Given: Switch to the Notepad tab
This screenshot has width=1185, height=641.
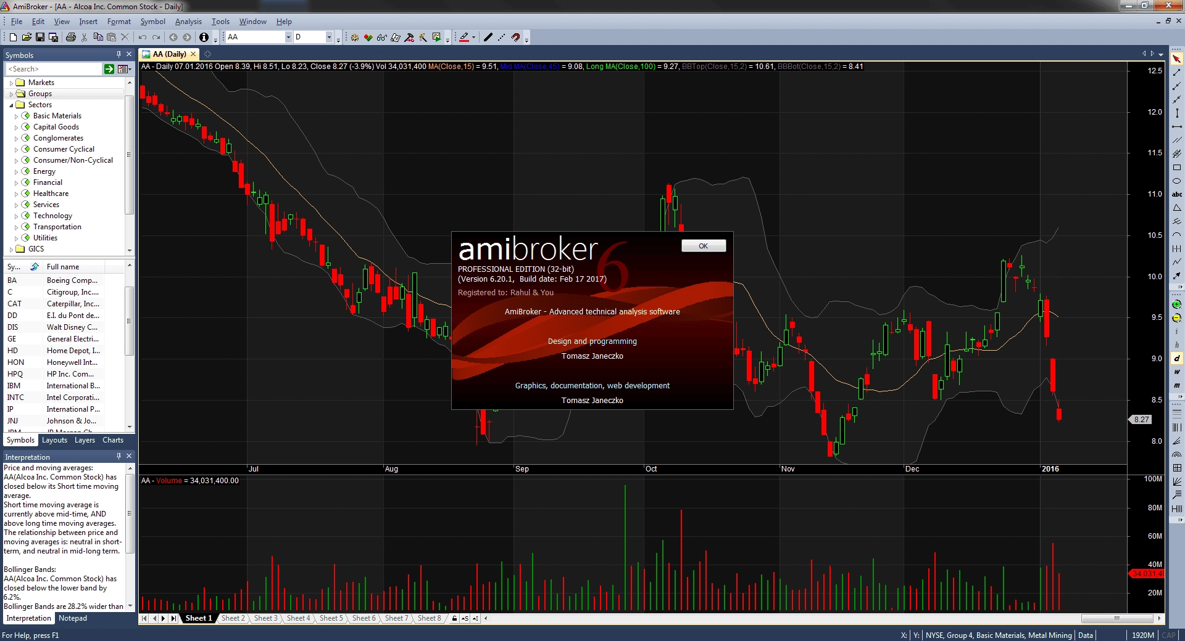Looking at the screenshot, I should [x=73, y=618].
